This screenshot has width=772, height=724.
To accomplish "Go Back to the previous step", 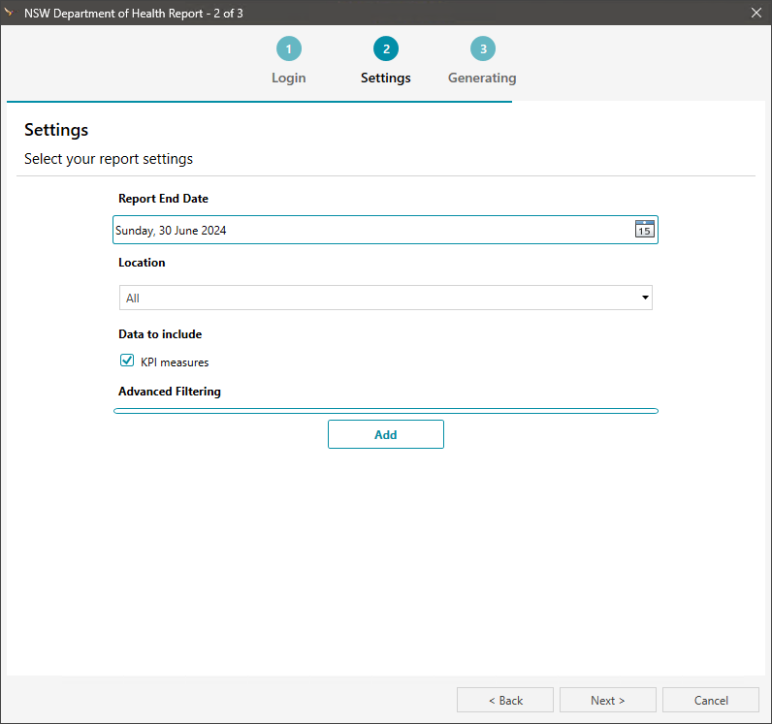I will click(505, 700).
